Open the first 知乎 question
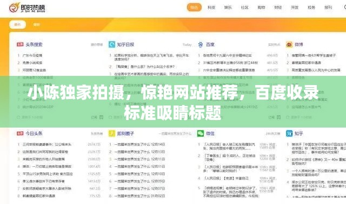 pos(318,148)
